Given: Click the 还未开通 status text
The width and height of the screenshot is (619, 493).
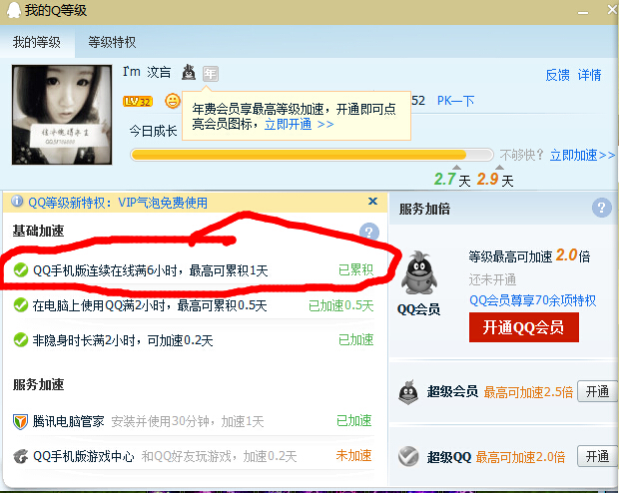Looking at the screenshot, I should click(x=492, y=279).
